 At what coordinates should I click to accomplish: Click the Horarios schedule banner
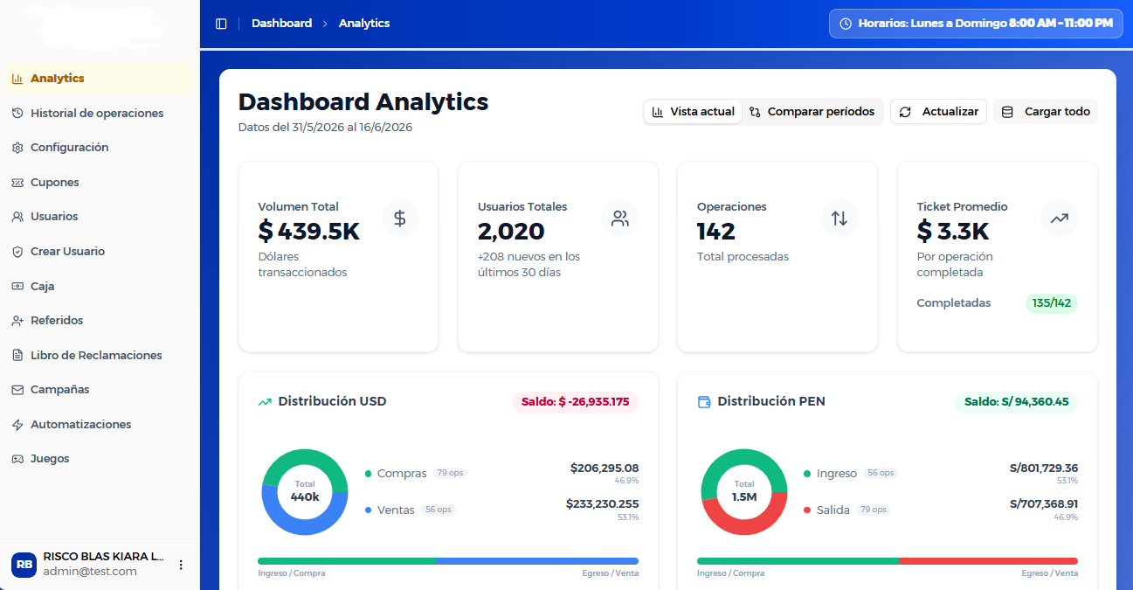tap(976, 24)
